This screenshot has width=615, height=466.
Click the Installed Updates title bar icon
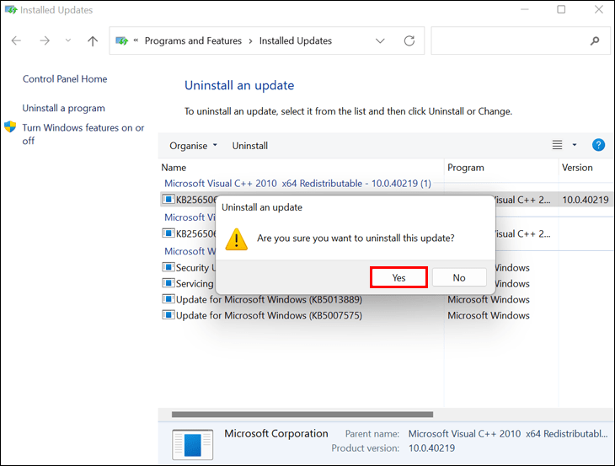pyautogui.click(x=11, y=9)
